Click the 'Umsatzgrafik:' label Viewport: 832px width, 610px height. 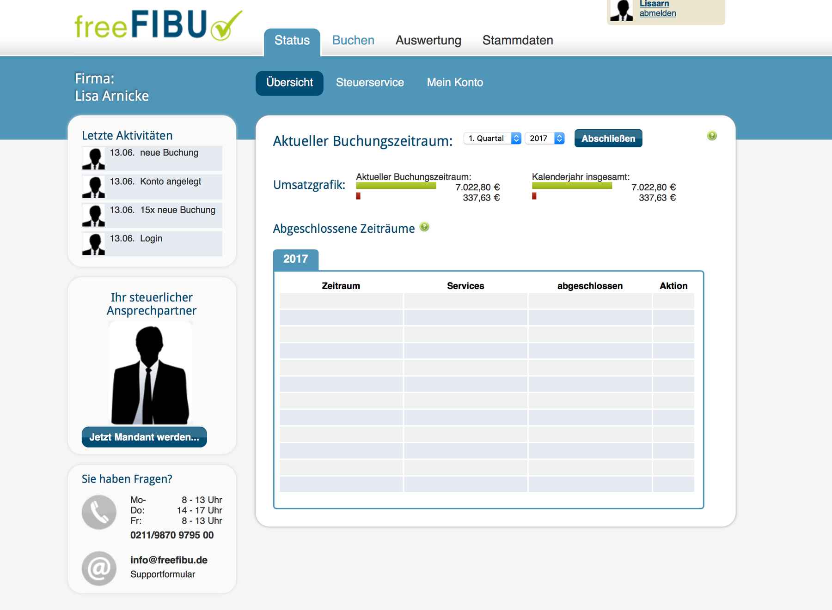click(x=309, y=185)
